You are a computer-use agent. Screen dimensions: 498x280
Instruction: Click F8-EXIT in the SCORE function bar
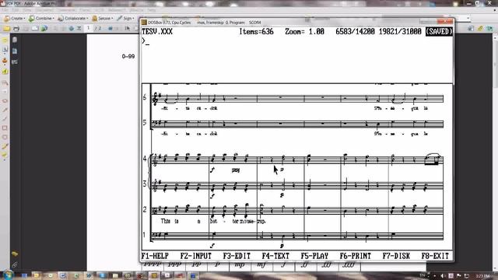(435, 256)
